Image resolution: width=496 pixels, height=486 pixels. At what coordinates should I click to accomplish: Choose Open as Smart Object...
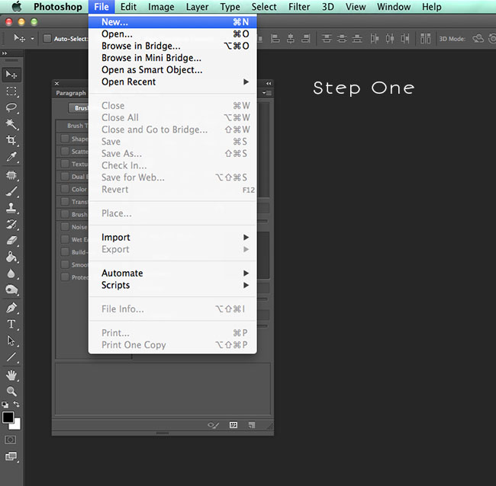pyautogui.click(x=172, y=70)
